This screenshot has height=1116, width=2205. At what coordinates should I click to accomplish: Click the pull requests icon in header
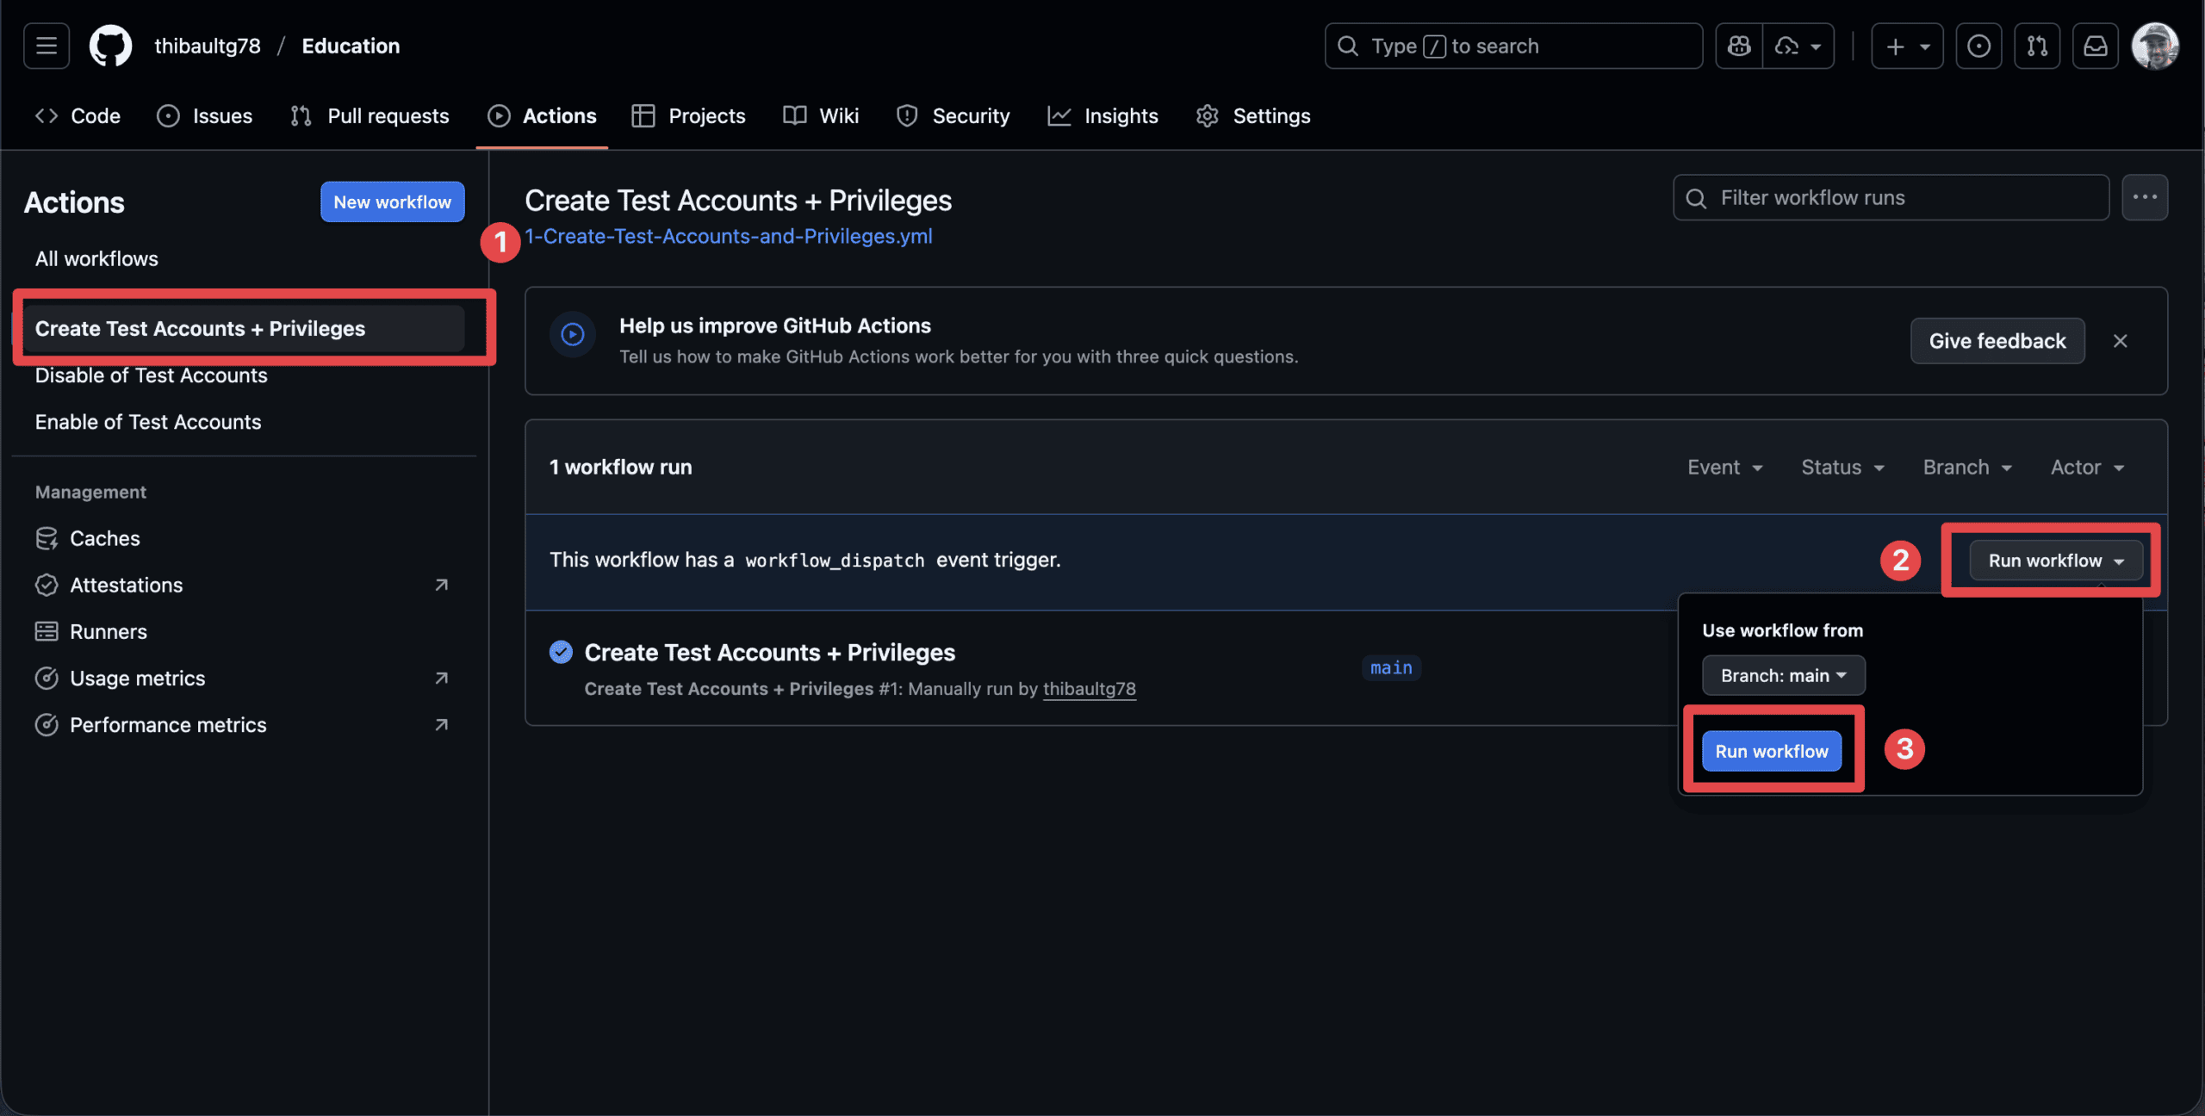click(x=2037, y=46)
